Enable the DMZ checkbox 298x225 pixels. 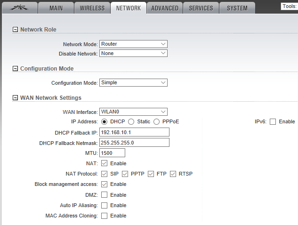coord(104,195)
